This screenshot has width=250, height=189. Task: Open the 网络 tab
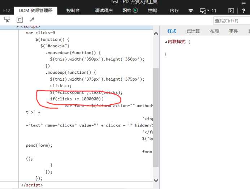click(x=127, y=10)
